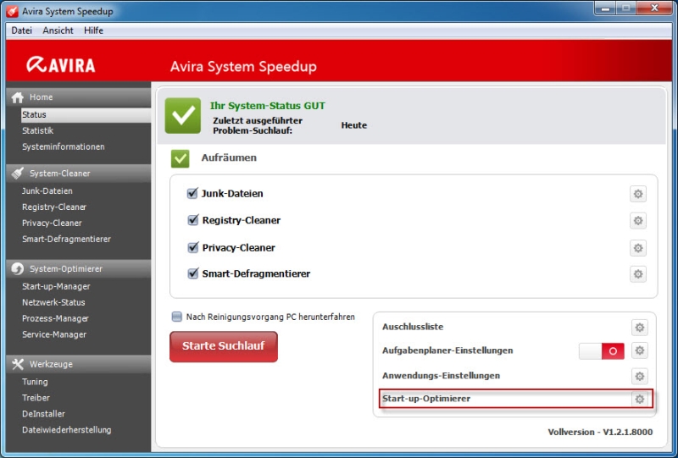
Task: Open gear settings for Privacy-Cleaner
Action: [x=638, y=248]
